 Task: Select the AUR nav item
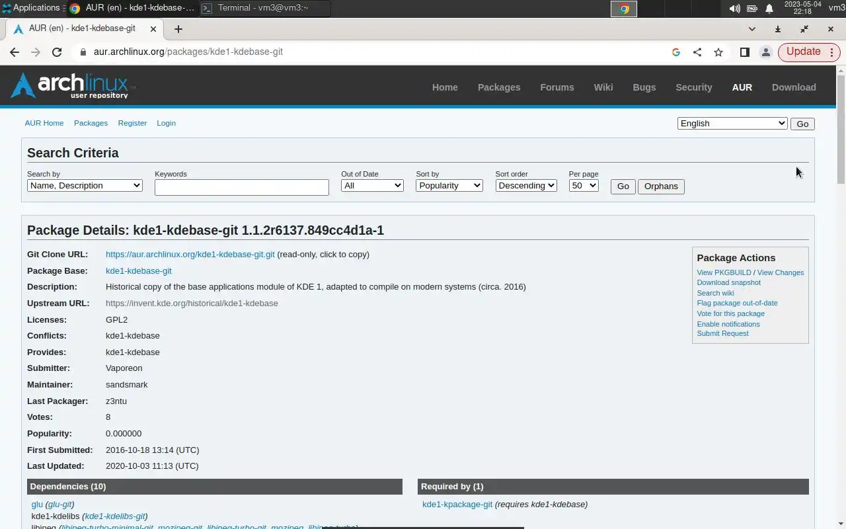(x=742, y=87)
